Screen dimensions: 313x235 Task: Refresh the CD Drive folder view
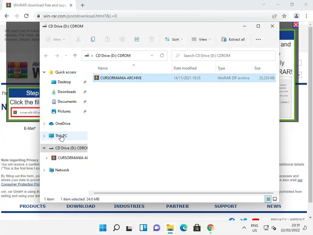click(162, 55)
